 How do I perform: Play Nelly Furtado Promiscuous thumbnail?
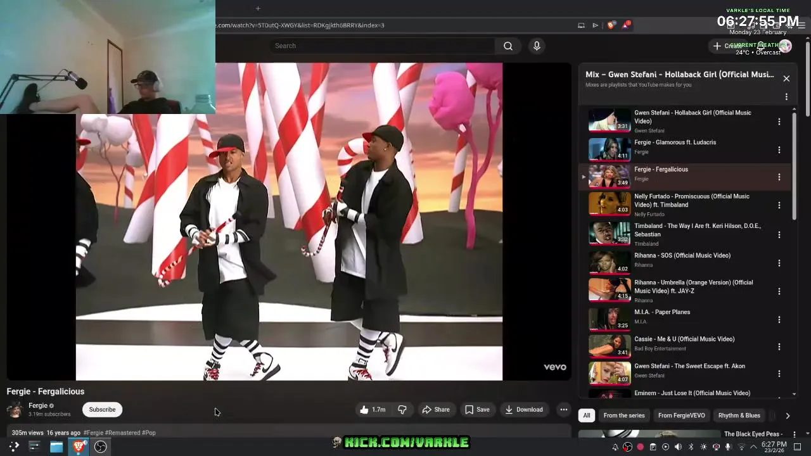click(x=610, y=204)
